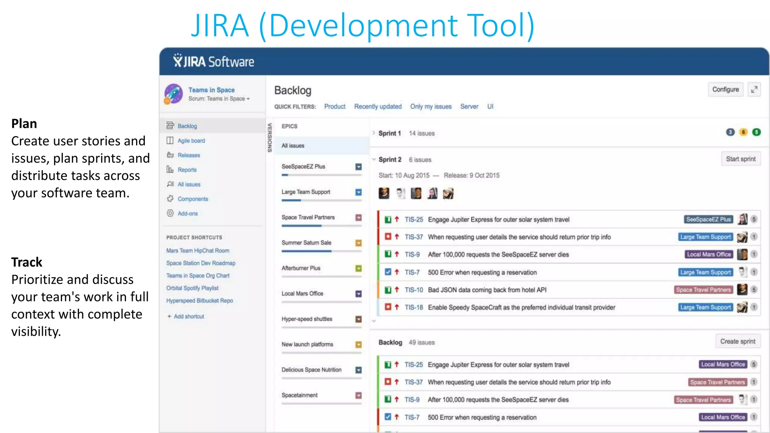Open the Hyperspeed Bitbucket Repo shortcut
The image size is (770, 433).
[x=200, y=301]
